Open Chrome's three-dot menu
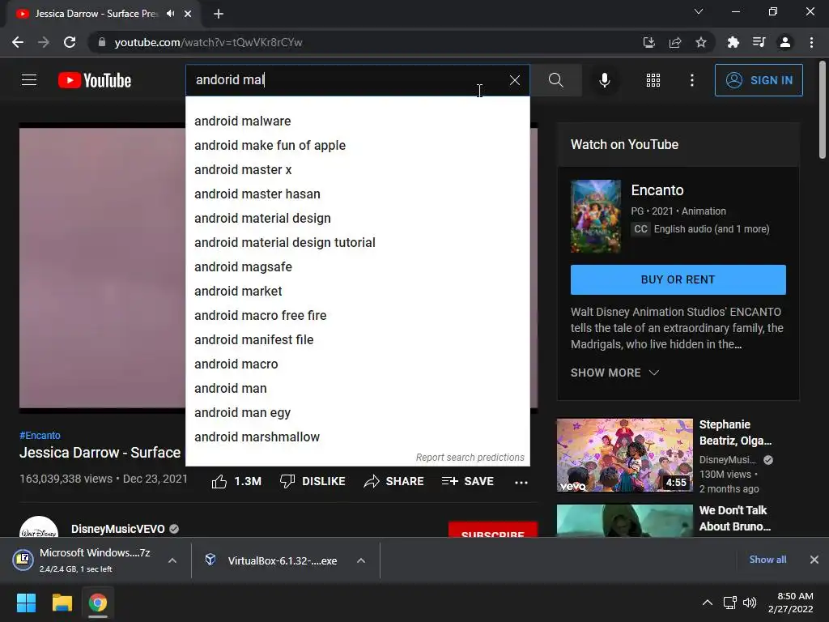 click(811, 42)
